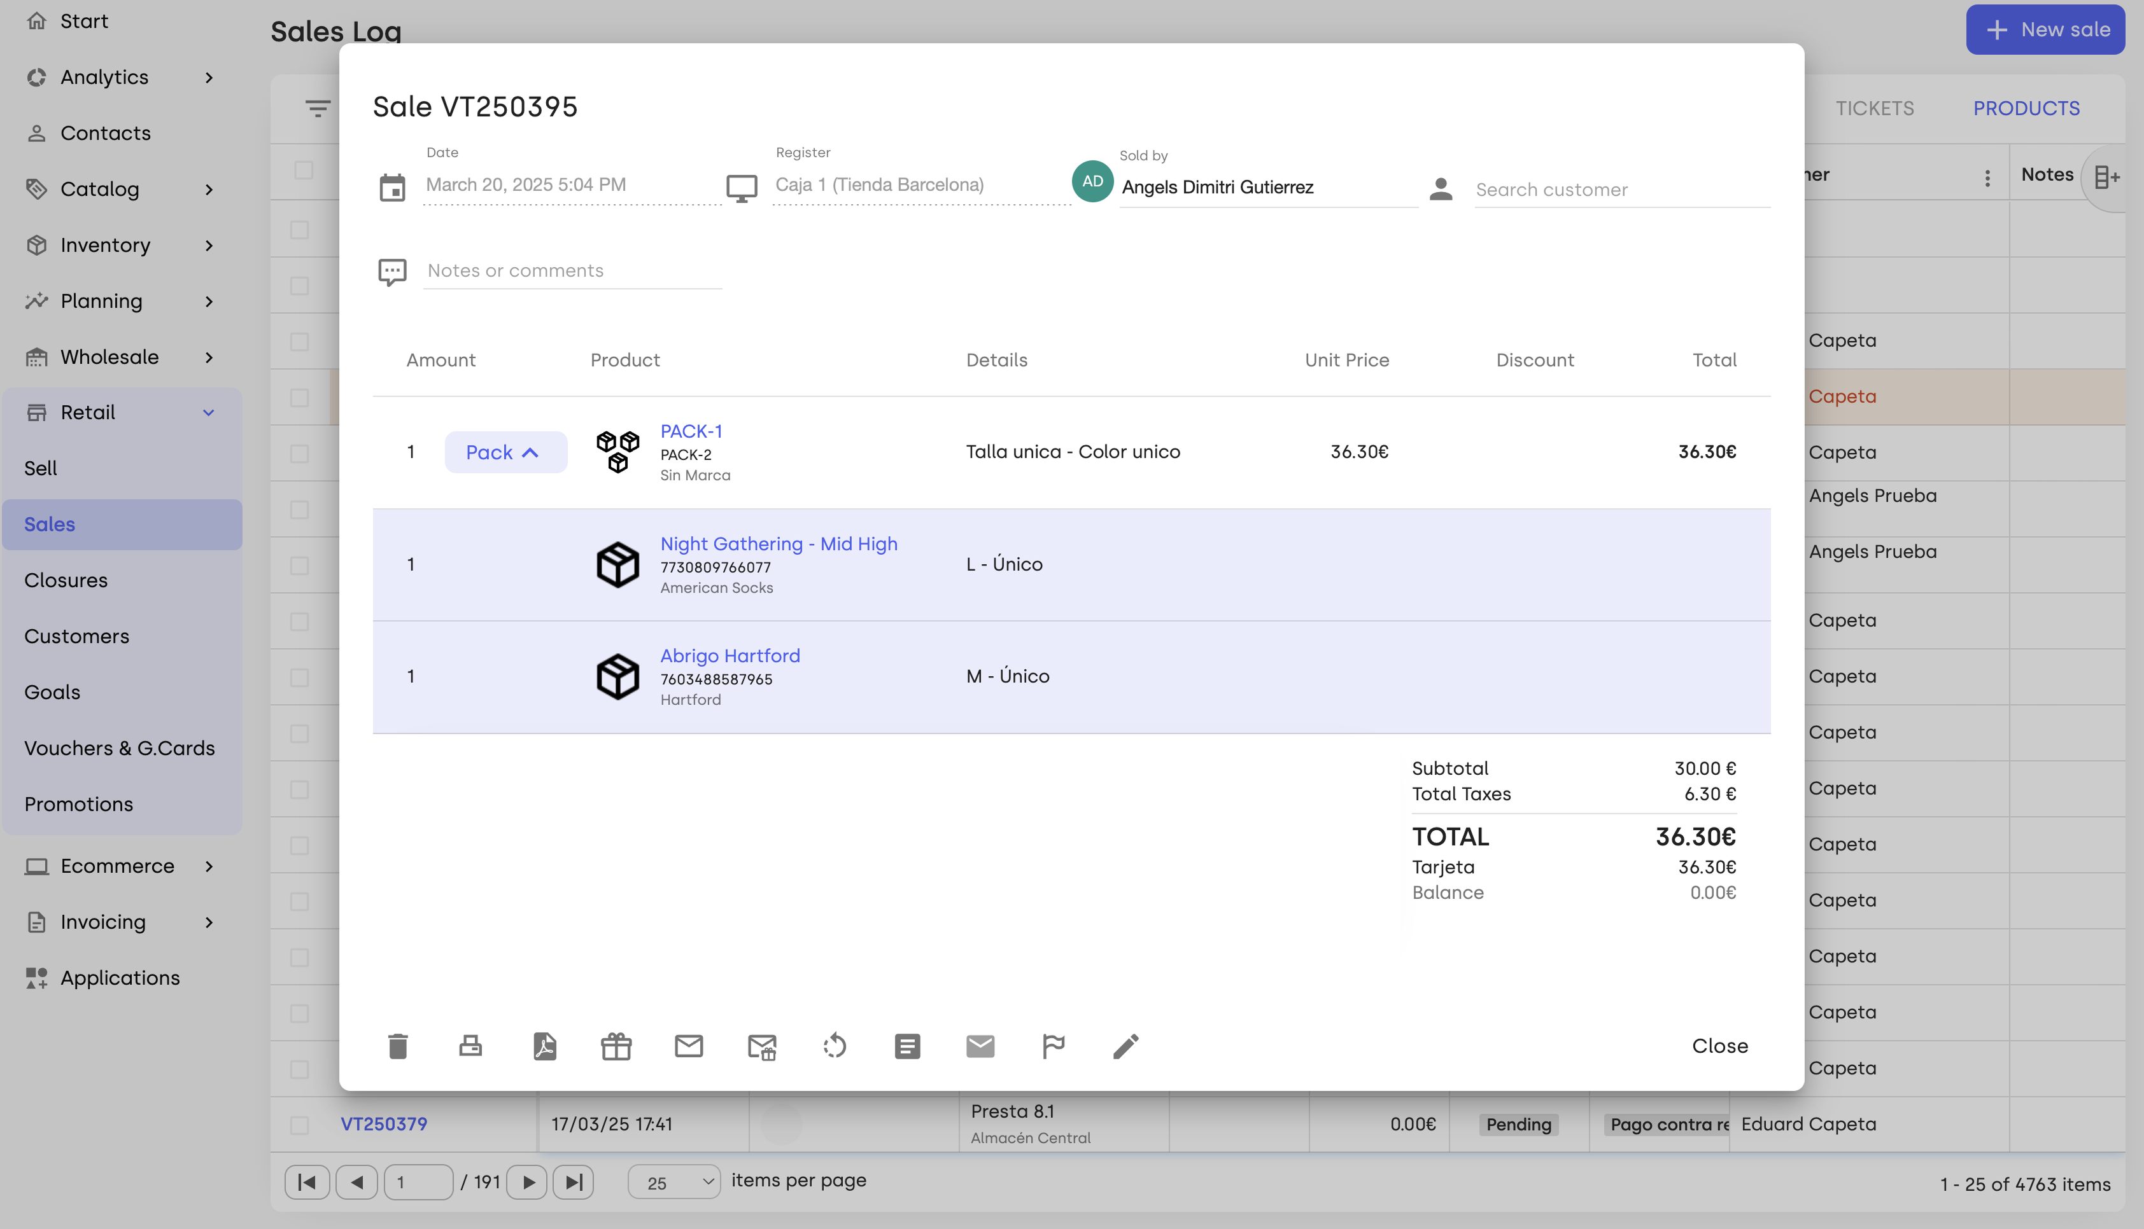Open column options three-dot menu
Screen dimensions: 2144x1229
point(1988,177)
